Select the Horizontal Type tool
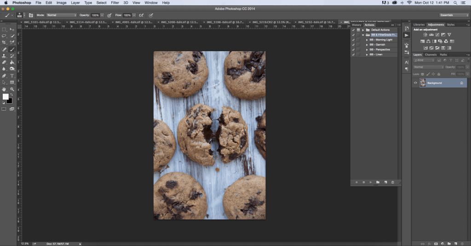Image resolution: width=471 pixels, height=246 pixels. pyautogui.click(x=12, y=76)
